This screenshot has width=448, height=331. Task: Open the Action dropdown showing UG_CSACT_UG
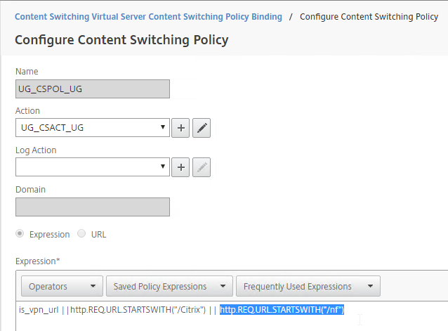93,128
